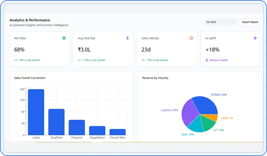Select the Qualified bar in the funnel chart

coord(56,122)
